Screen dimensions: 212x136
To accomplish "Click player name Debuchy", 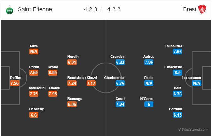I will click(x=36, y=109).
